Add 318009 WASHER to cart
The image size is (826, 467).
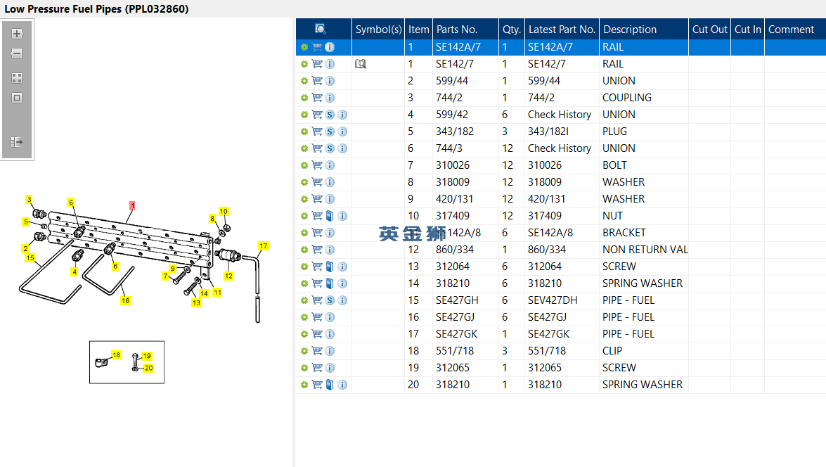coord(317,182)
